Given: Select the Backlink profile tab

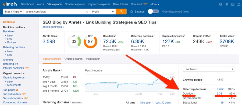Looking at the screenshot, I should coord(52,59).
